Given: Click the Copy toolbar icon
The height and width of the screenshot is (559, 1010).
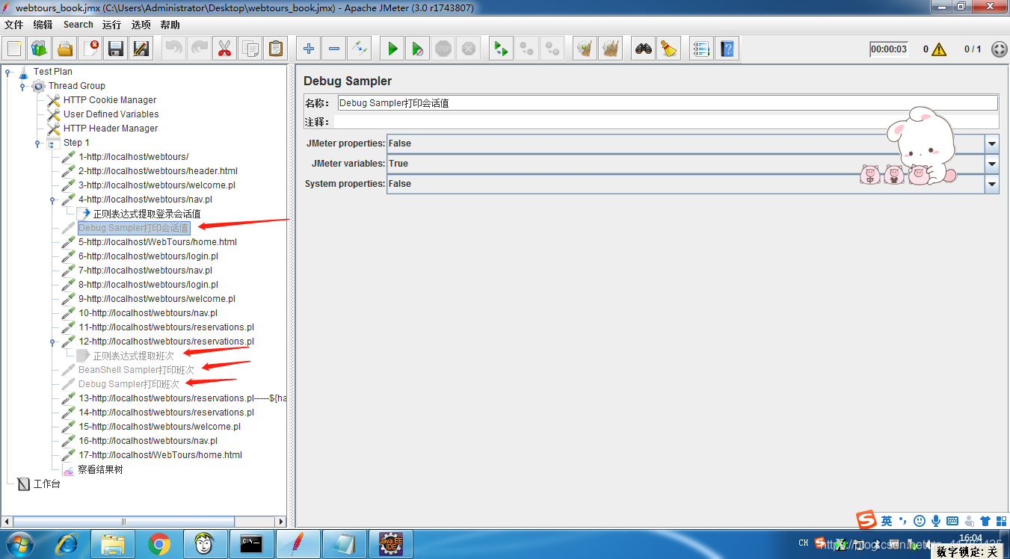Looking at the screenshot, I should coord(250,49).
